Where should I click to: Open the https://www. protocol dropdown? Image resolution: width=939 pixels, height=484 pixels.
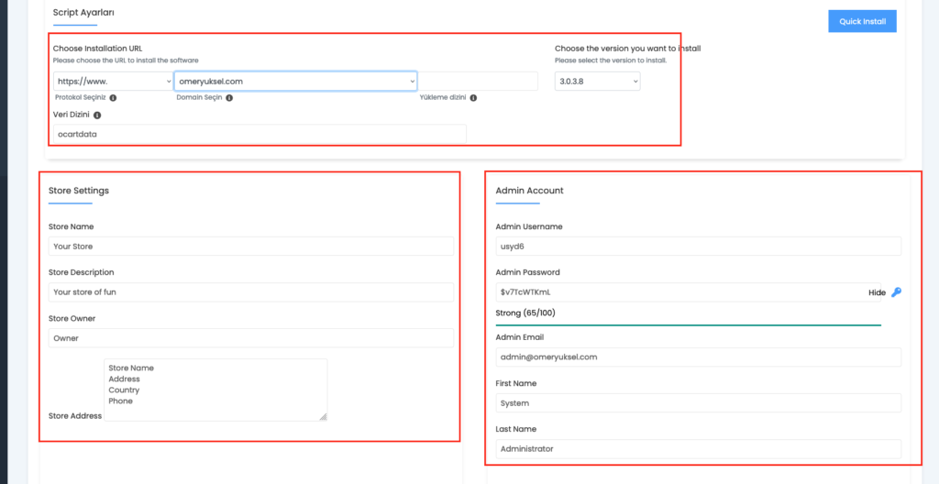point(113,82)
